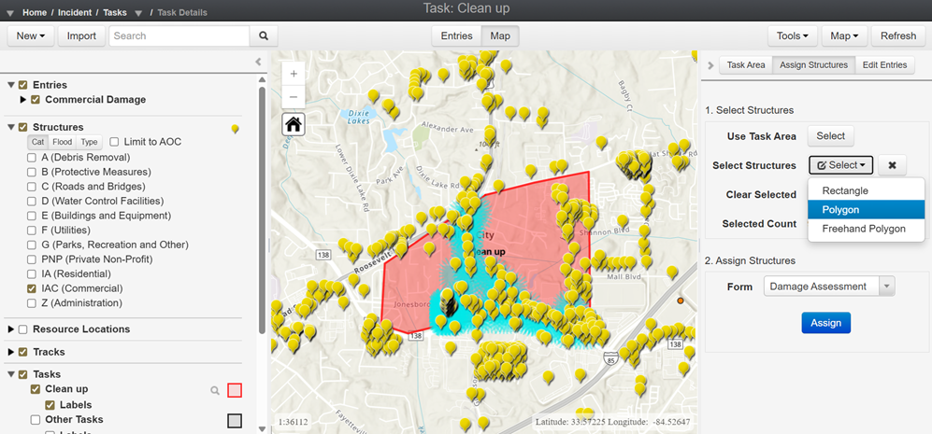
Task: Choose Freehand Polygon from the menu
Action: click(866, 229)
